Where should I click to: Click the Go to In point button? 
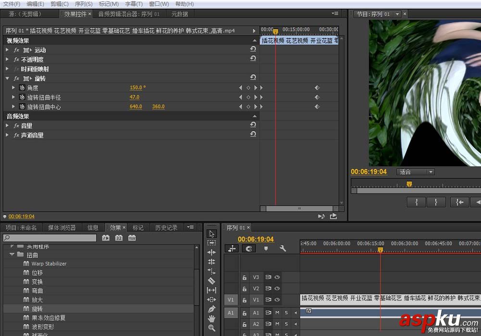pyautogui.click(x=459, y=202)
